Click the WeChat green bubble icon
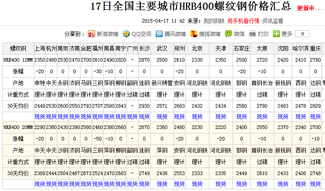325x191 pixels. pos(229,34)
